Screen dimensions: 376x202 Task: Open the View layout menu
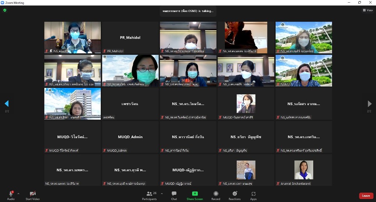click(367, 10)
